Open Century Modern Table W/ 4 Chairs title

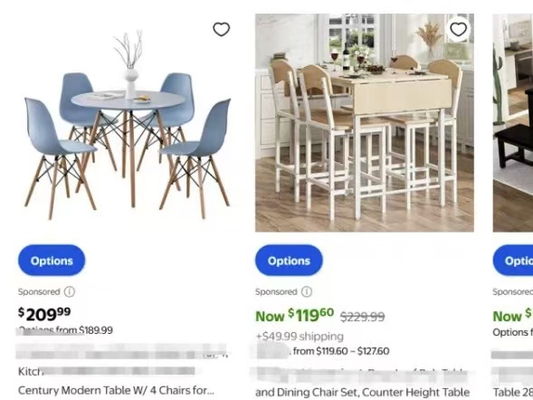[116, 390]
